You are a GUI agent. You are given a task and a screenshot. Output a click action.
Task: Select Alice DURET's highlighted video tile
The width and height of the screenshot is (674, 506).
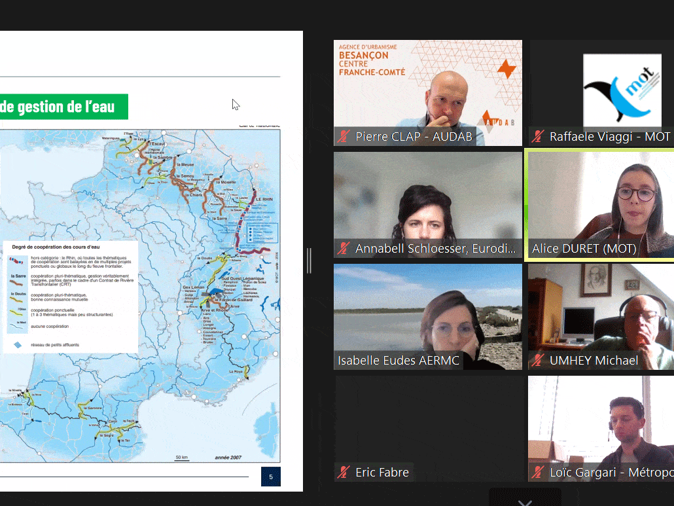pyautogui.click(x=601, y=205)
